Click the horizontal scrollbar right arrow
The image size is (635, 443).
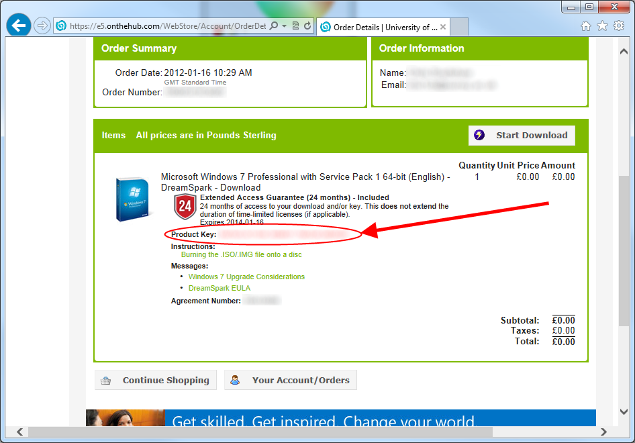[x=604, y=432]
